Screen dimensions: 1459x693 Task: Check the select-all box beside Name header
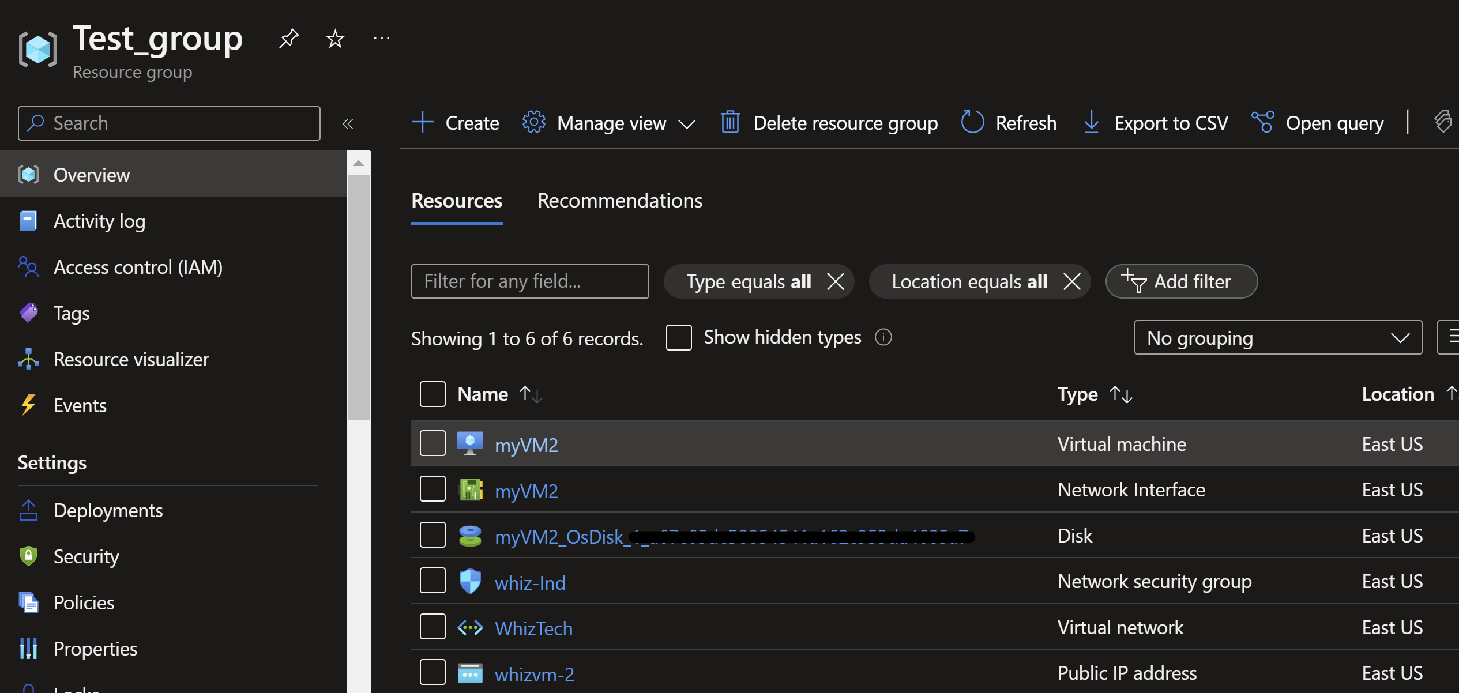coord(433,394)
